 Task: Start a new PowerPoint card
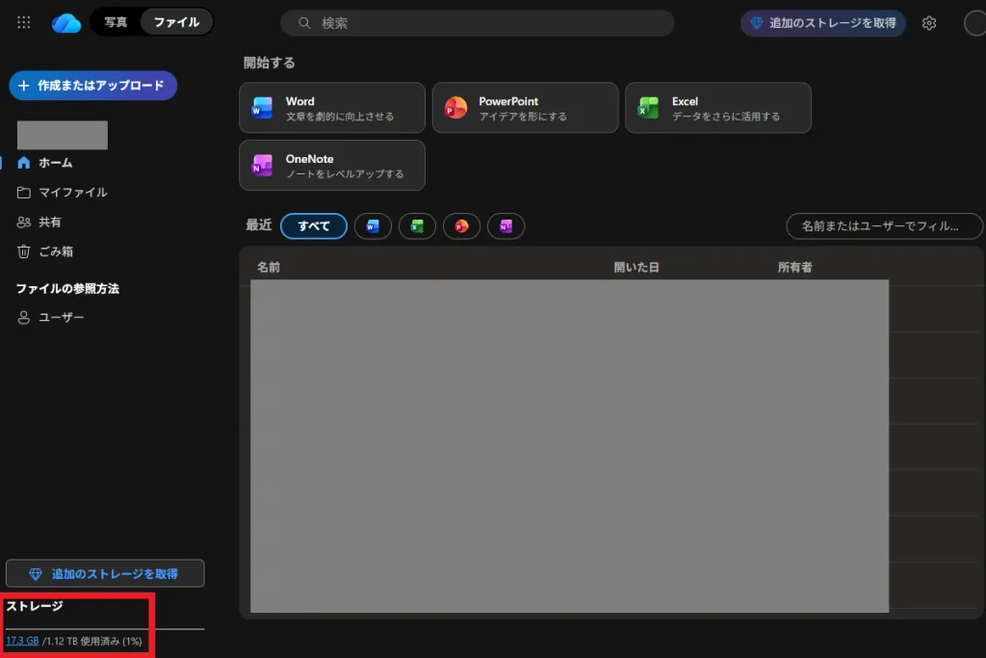525,108
